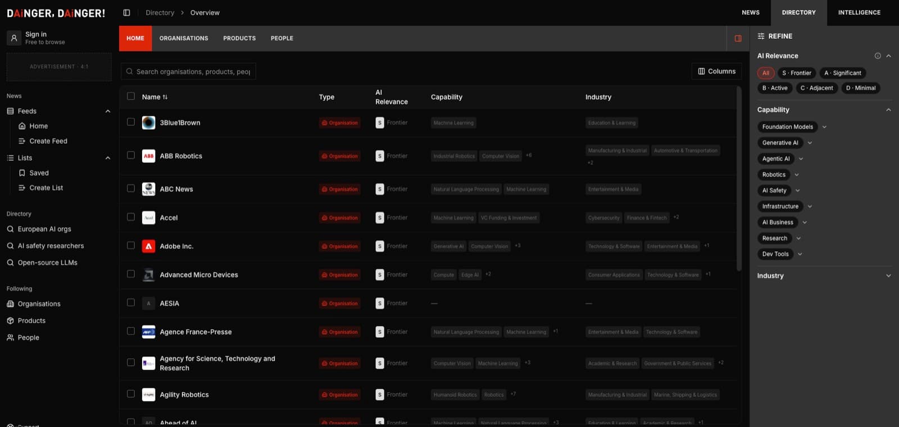Click the Directory breadcrumb link
899x427 pixels.
[160, 12]
